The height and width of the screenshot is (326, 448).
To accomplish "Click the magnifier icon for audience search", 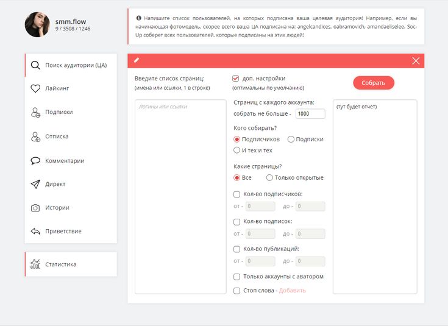I will pyautogui.click(x=35, y=65).
